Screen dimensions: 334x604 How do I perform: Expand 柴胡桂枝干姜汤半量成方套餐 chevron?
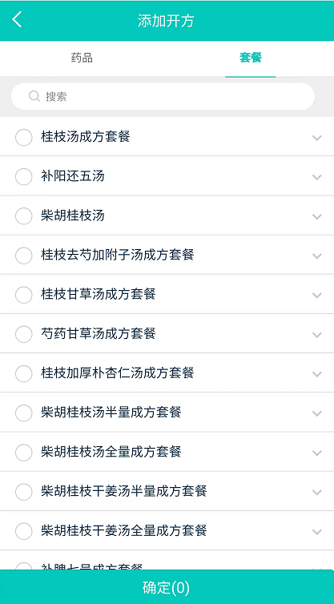316,493
